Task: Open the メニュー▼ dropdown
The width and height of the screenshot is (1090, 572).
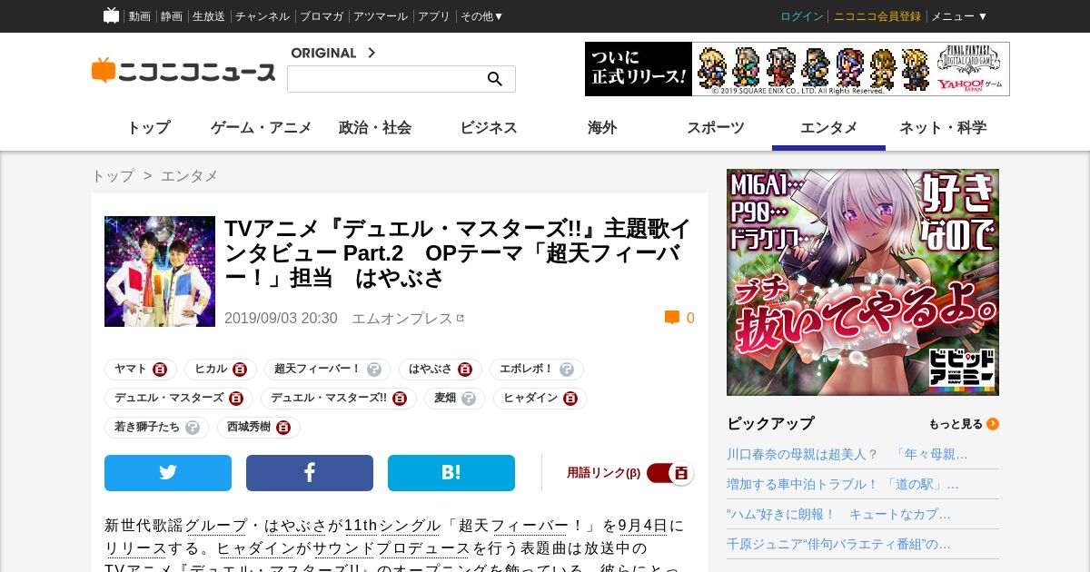Action: pyautogui.click(x=959, y=16)
